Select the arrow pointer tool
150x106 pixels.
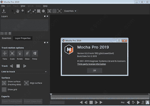pos(13,11)
